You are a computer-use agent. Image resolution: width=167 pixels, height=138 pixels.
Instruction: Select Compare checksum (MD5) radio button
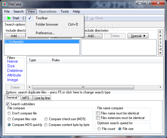tap(46, 119)
